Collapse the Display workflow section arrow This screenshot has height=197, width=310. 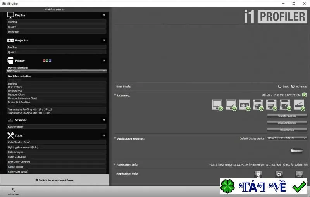pyautogui.click(x=104, y=15)
